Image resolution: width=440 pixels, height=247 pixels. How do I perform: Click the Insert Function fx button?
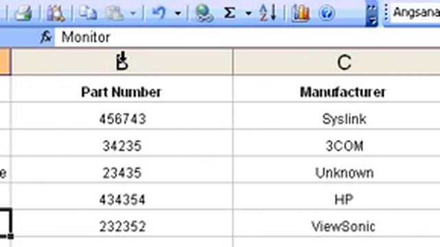[x=46, y=36]
